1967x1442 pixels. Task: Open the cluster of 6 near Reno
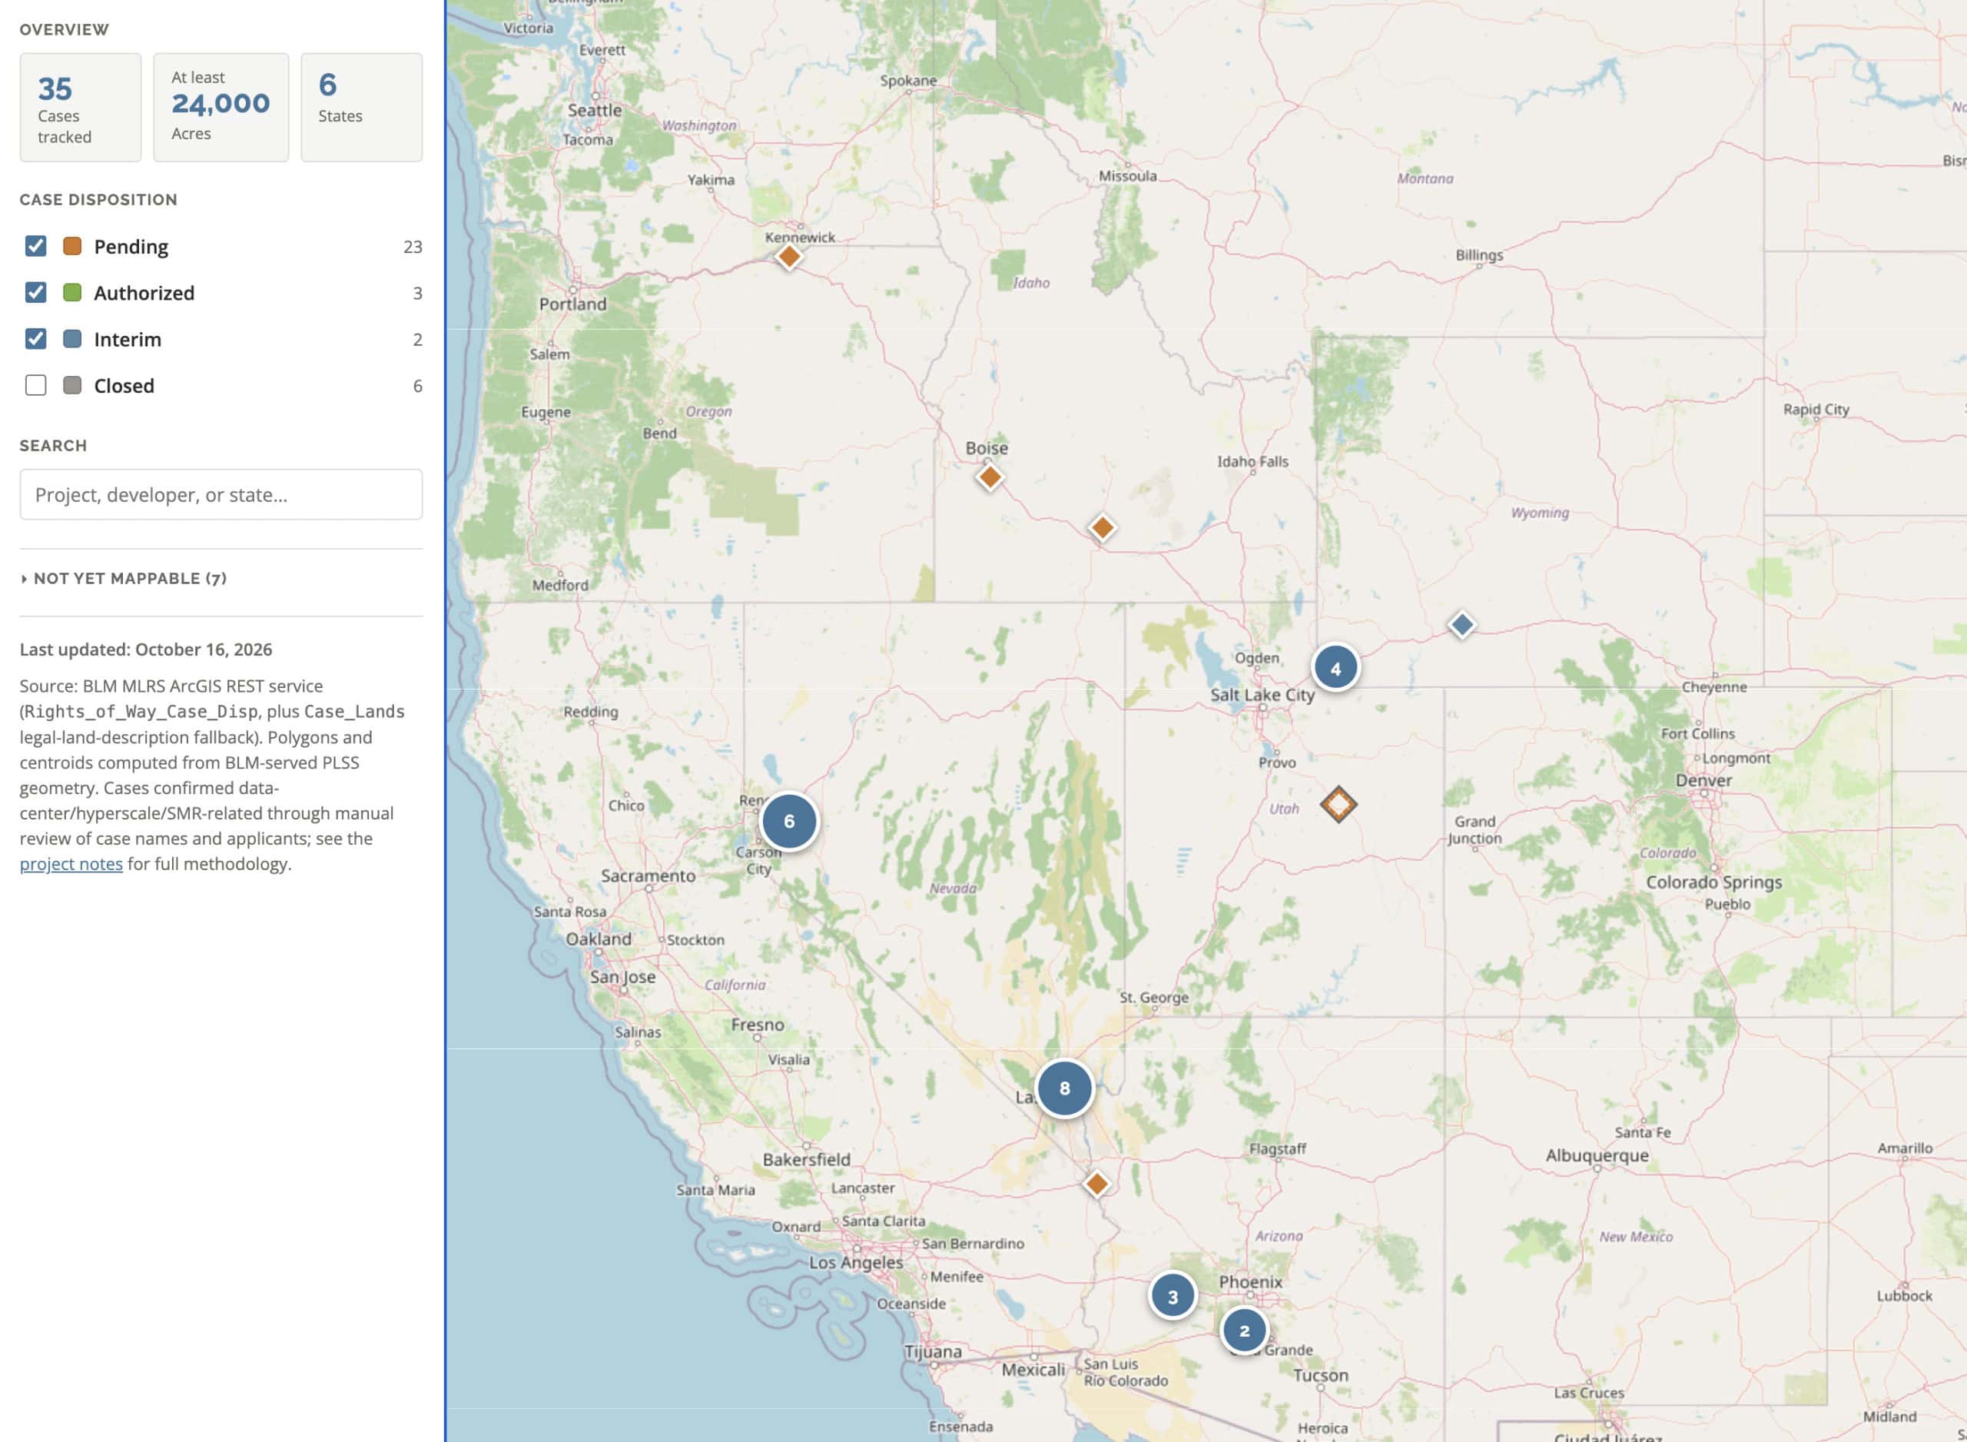(788, 822)
